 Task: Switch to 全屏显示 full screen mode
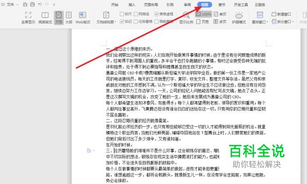[28, 18]
